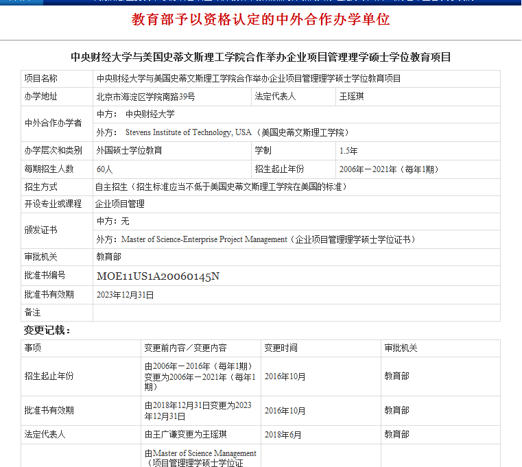The height and width of the screenshot is (467, 522).
Task: Click the bold project title above the table
Action: (x=261, y=57)
